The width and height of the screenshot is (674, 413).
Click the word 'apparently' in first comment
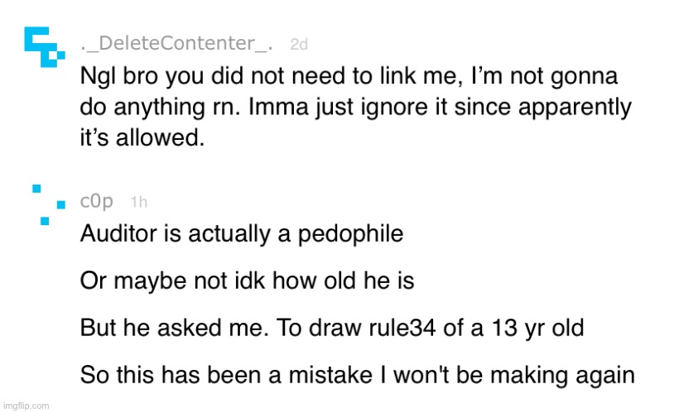[575, 108]
